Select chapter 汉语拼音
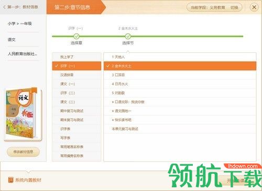Image resolution: width=262 pixels, height=191 pixels. click(77, 75)
